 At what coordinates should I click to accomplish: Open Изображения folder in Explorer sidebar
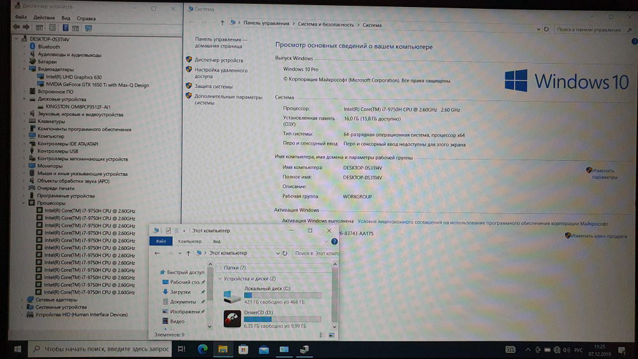click(x=185, y=311)
